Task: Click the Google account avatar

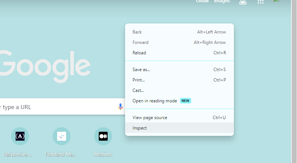Action: tap(276, 1)
